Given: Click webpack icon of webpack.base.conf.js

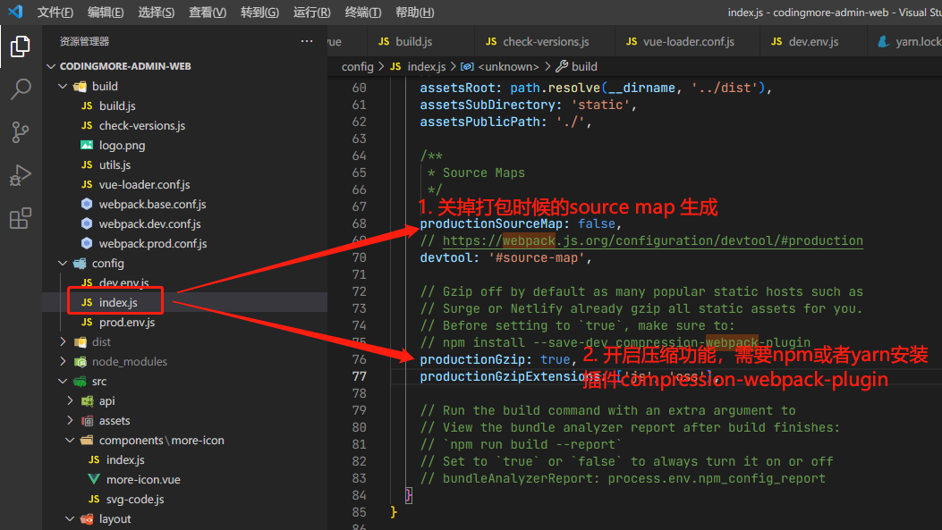Looking at the screenshot, I should pyautogui.click(x=87, y=204).
